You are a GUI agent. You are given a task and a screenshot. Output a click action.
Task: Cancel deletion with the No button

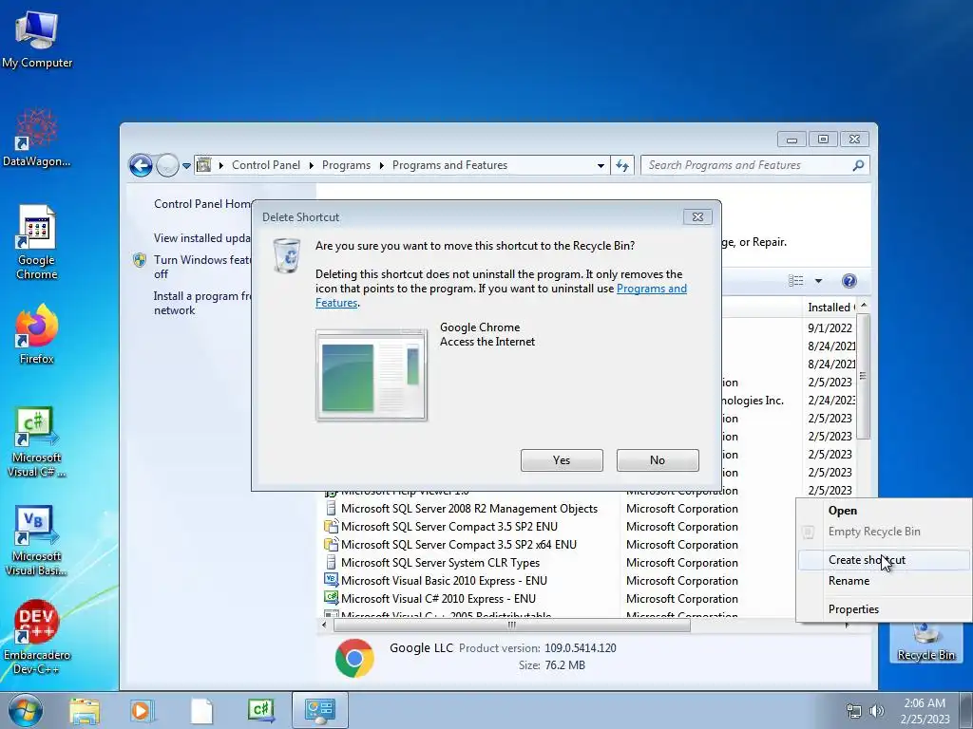(658, 460)
